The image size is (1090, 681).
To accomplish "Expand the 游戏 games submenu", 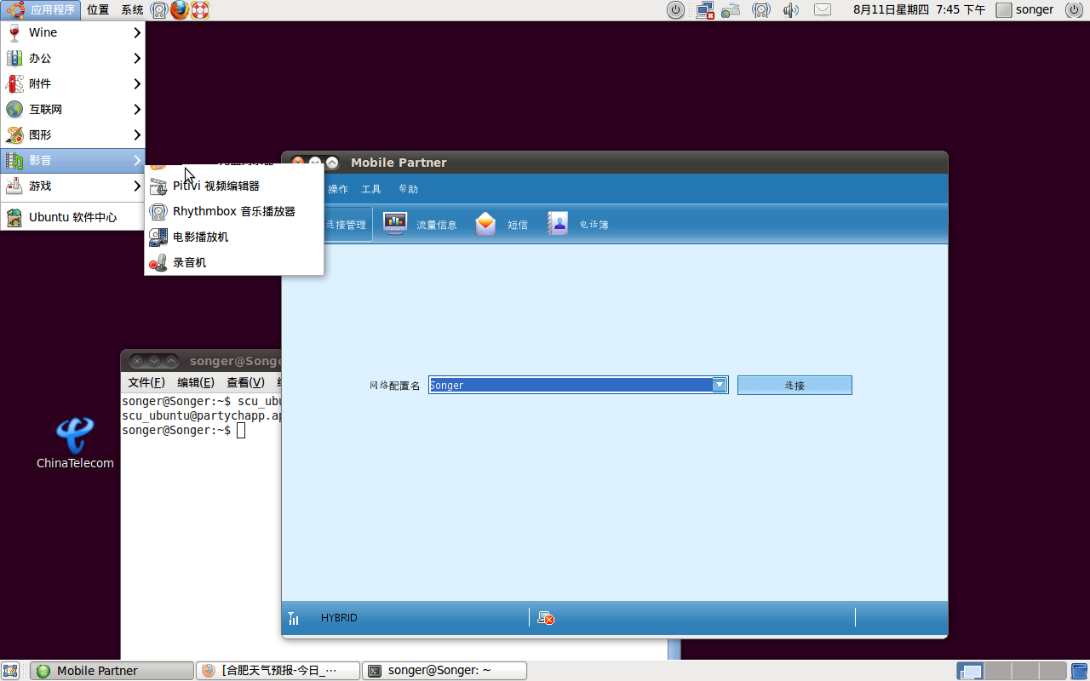I will (72, 186).
